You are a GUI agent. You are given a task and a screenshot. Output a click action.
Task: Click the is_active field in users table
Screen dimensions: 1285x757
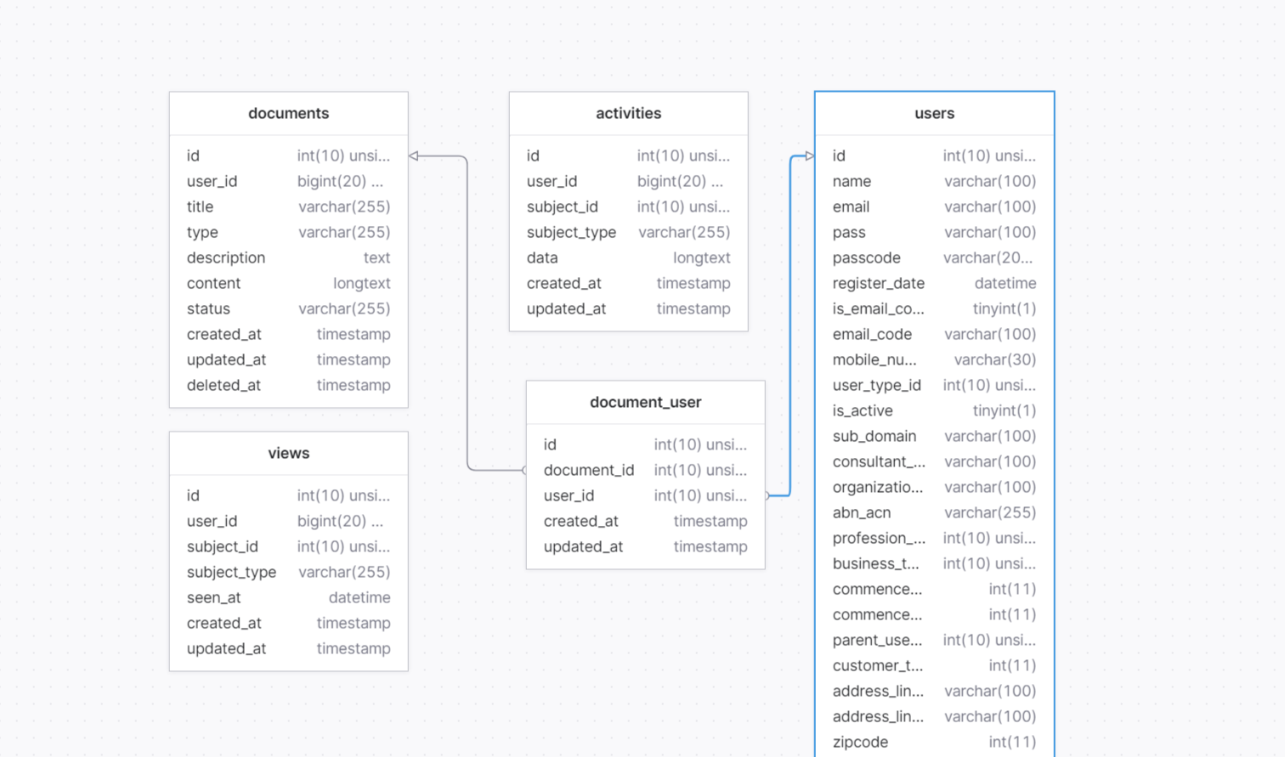[x=863, y=410]
